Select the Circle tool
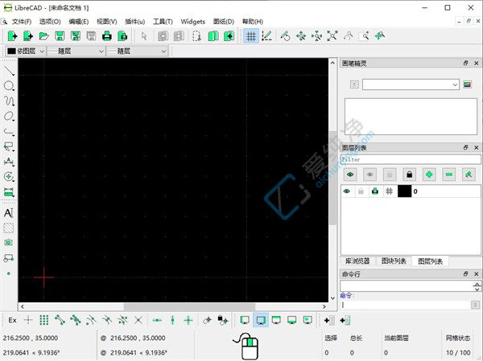Viewport: 483px width, 361px height. point(9,86)
